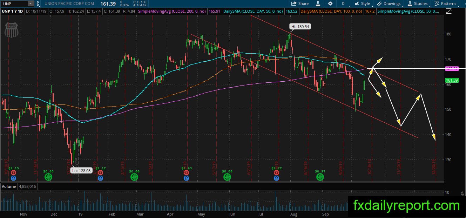Click the flask thinkScript editor icon
This screenshot has height=218, width=466.
click(x=318, y=4)
